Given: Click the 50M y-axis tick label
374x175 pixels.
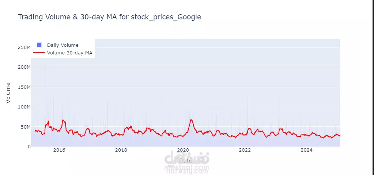Looking at the screenshot, I should 24,127.
